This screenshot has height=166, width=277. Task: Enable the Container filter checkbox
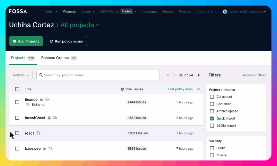[212, 104]
